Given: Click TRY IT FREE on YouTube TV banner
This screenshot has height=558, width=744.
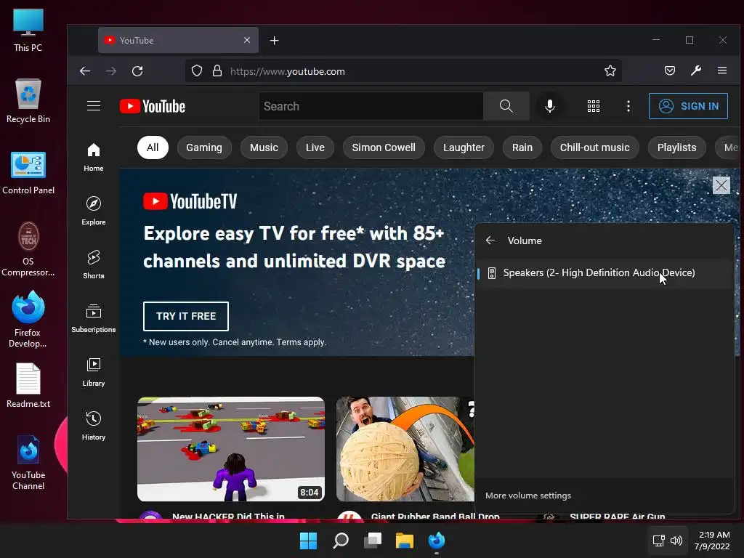Looking at the screenshot, I should click(186, 316).
